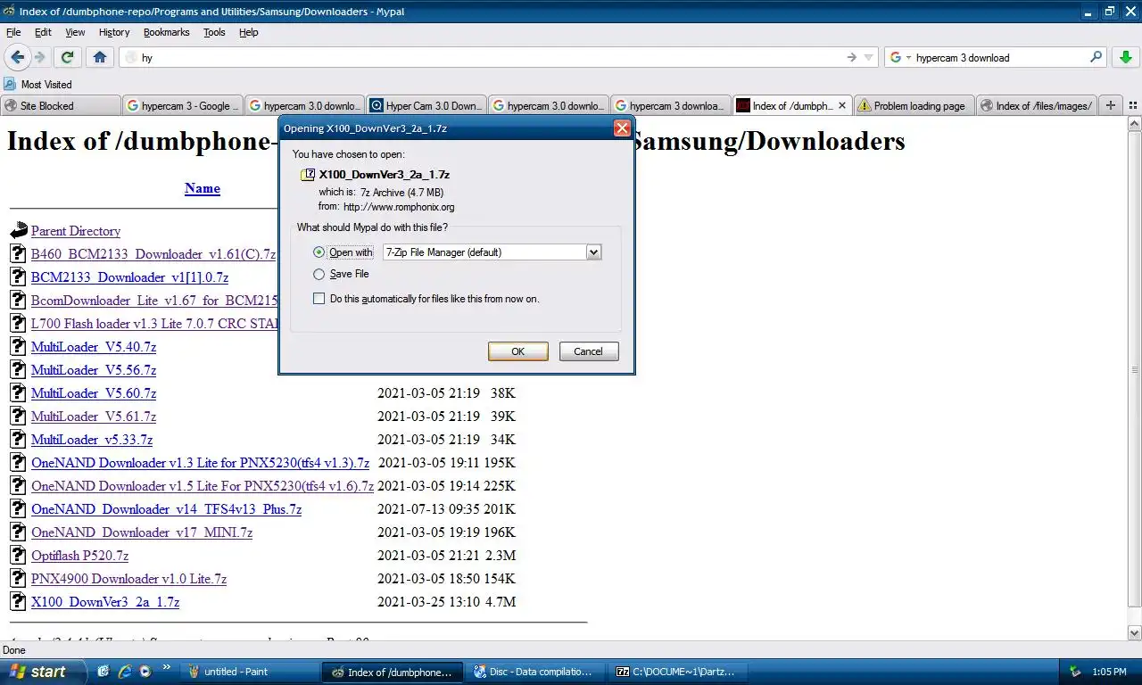The image size is (1142, 685).
Task: Switch to Hyper Cam 3.0 Down... tab
Action: (x=426, y=105)
